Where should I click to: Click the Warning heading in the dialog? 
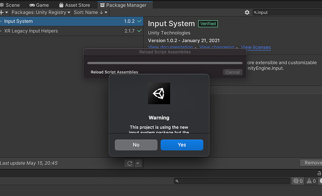pyautogui.click(x=159, y=118)
